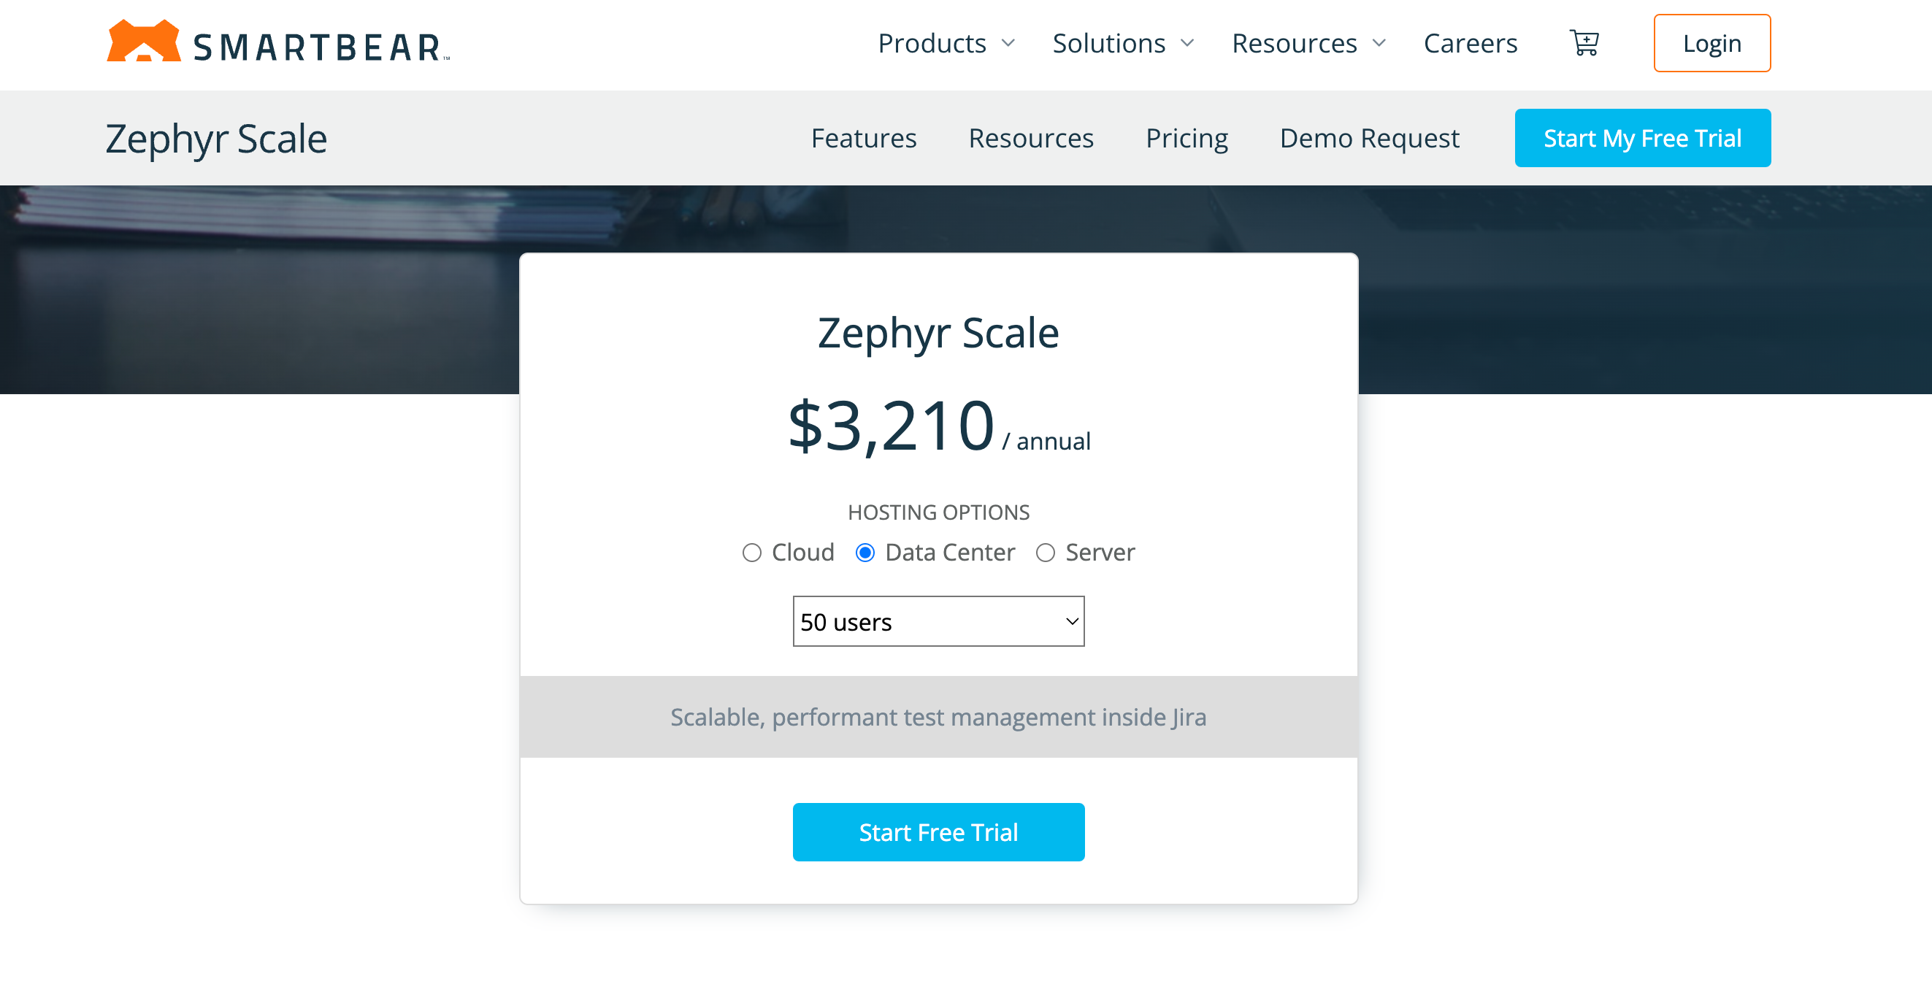The height and width of the screenshot is (1003, 1932).
Task: Expand the top Resources menu chevron
Action: (x=1379, y=44)
